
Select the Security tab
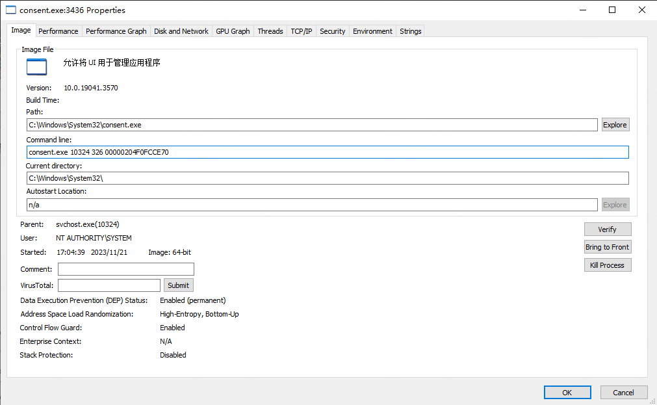[x=332, y=31]
